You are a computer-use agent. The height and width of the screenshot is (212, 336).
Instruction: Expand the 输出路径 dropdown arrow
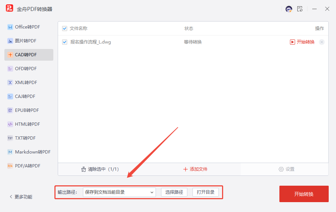[x=152, y=192]
